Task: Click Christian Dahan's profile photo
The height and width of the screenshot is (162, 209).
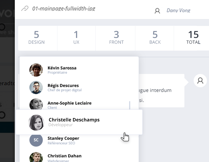Action: point(36,157)
